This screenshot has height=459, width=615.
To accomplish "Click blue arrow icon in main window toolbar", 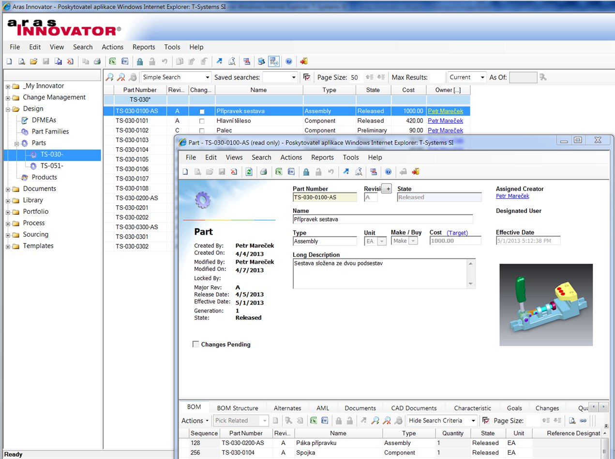I will click(219, 61).
